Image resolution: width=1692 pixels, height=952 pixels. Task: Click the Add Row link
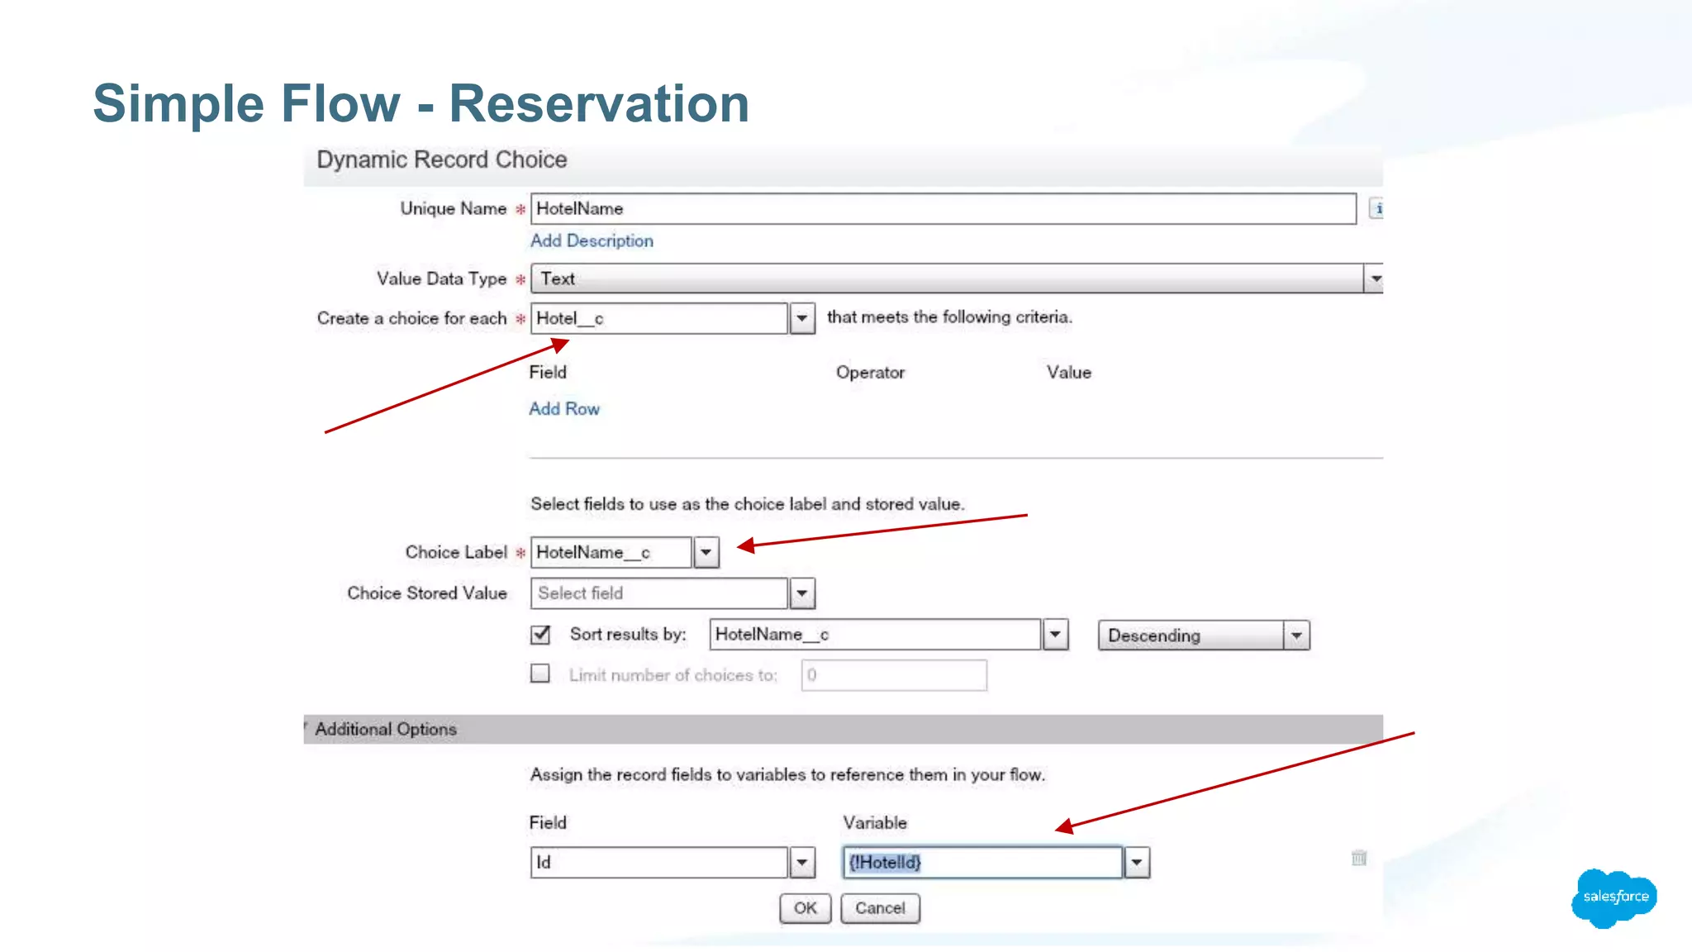click(x=564, y=408)
